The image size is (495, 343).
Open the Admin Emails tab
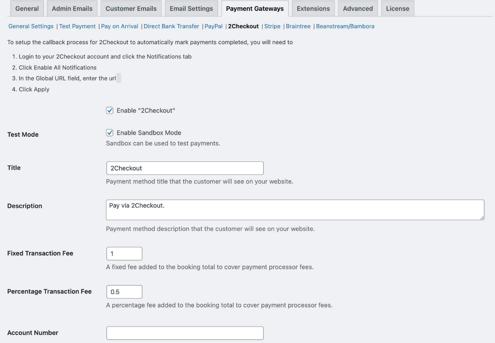coord(72,9)
